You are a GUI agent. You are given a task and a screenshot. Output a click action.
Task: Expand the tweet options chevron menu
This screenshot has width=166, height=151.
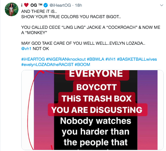pyautogui.click(x=162, y=5)
